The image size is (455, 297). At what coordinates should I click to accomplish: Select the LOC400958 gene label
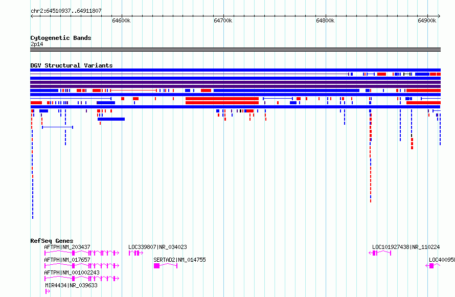pos(442,260)
